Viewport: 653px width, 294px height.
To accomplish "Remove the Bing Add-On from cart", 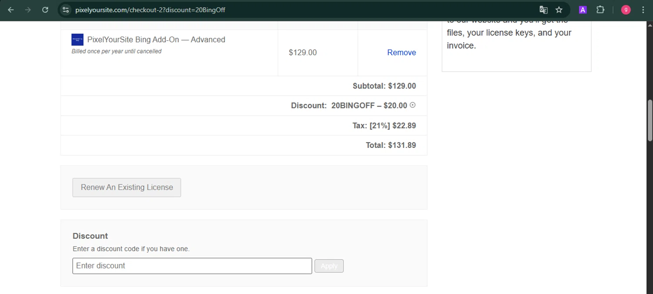I will click(401, 53).
